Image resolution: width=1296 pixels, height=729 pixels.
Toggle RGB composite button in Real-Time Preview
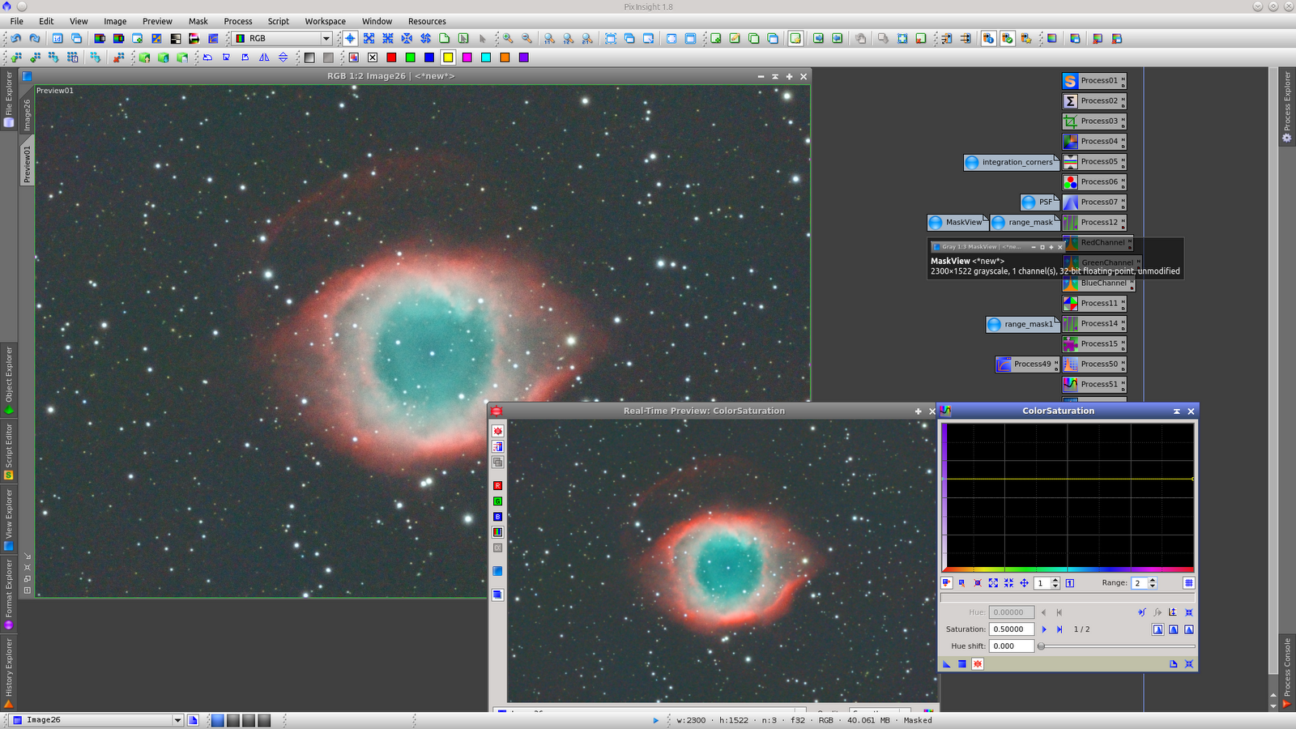[497, 532]
